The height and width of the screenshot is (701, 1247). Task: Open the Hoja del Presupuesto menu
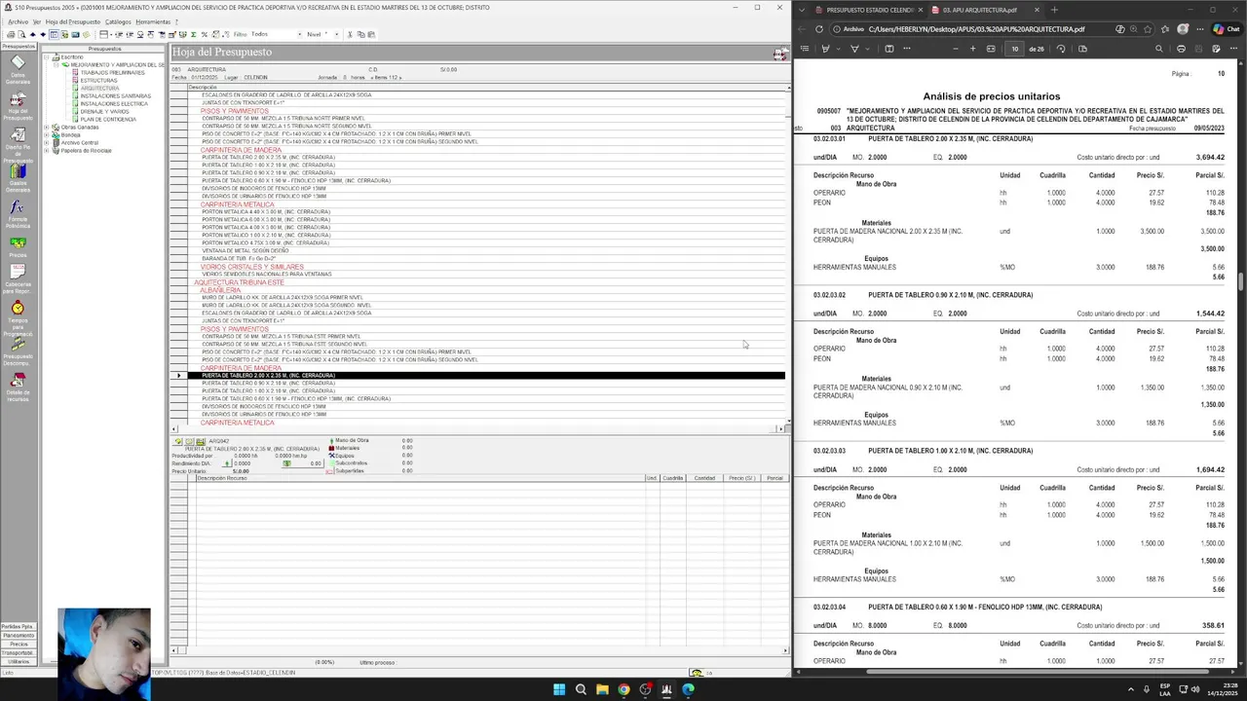[x=73, y=21]
